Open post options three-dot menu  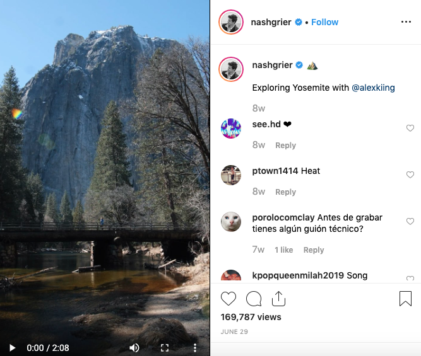coord(406,22)
